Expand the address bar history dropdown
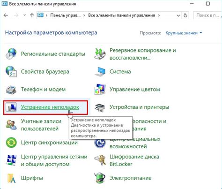222x189 pixels. coord(178,15)
